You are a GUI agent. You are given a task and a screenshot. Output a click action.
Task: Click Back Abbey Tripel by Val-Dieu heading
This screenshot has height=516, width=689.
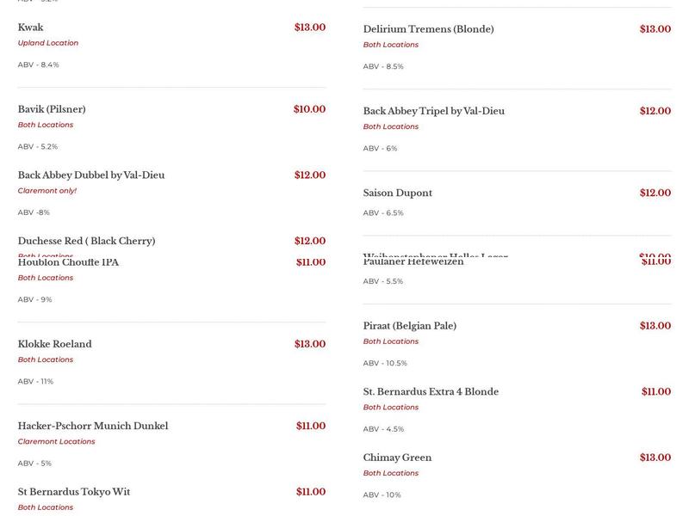tap(433, 111)
